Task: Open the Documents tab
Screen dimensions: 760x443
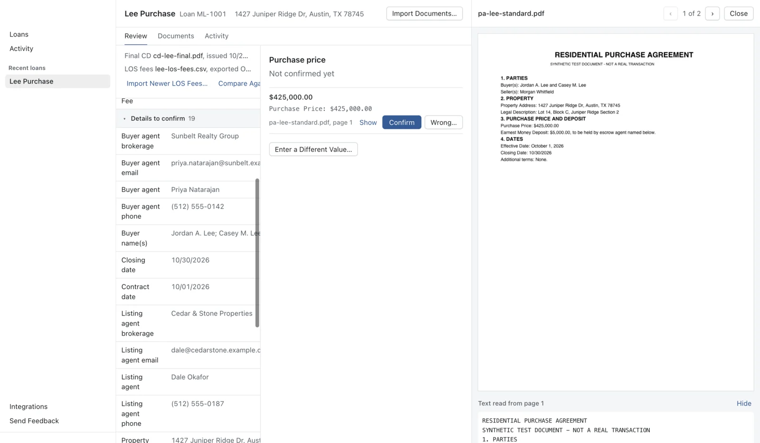Action: [176, 36]
